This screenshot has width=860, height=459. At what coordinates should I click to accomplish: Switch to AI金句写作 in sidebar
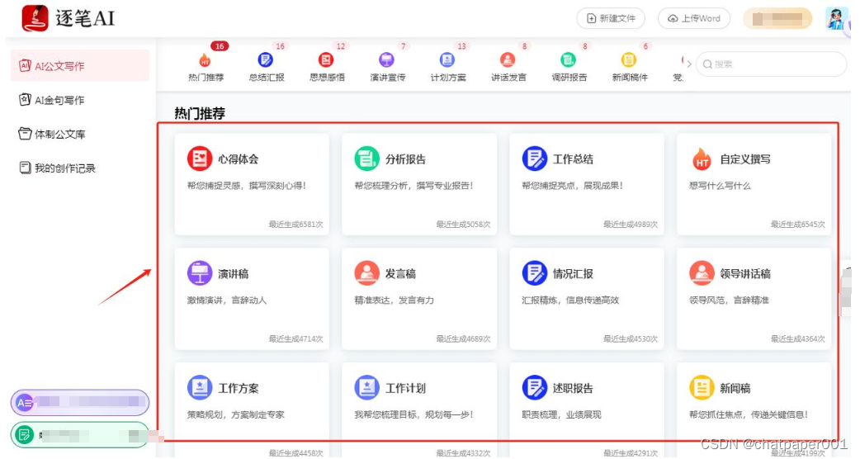(51, 100)
